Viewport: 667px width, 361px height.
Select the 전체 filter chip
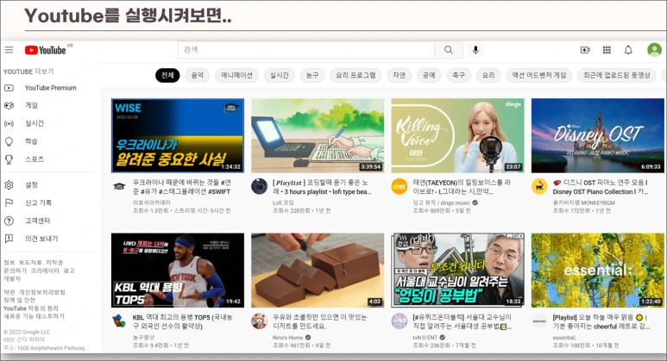click(167, 75)
